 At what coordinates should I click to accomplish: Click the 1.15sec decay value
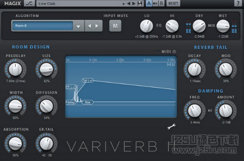click(x=195, y=81)
